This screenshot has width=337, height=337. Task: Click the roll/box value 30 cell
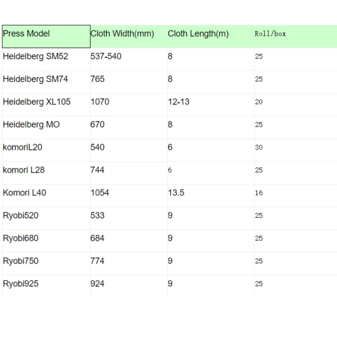point(296,150)
